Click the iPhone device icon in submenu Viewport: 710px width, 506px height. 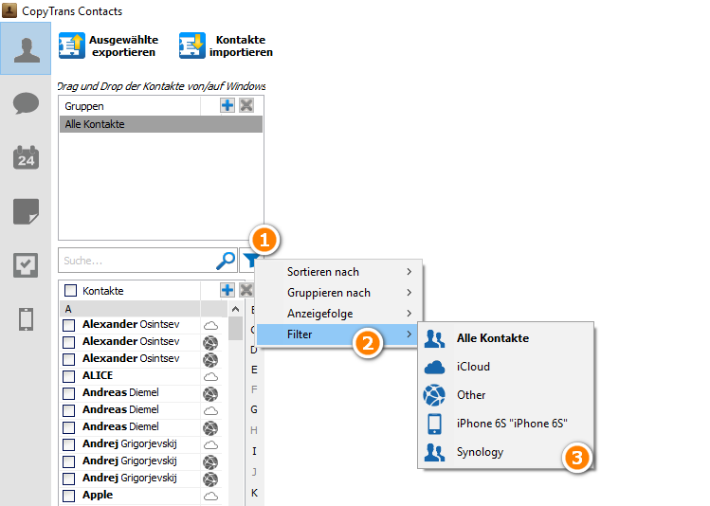[435, 424]
